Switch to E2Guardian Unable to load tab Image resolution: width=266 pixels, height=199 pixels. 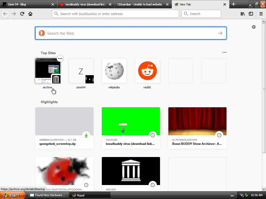(143, 4)
